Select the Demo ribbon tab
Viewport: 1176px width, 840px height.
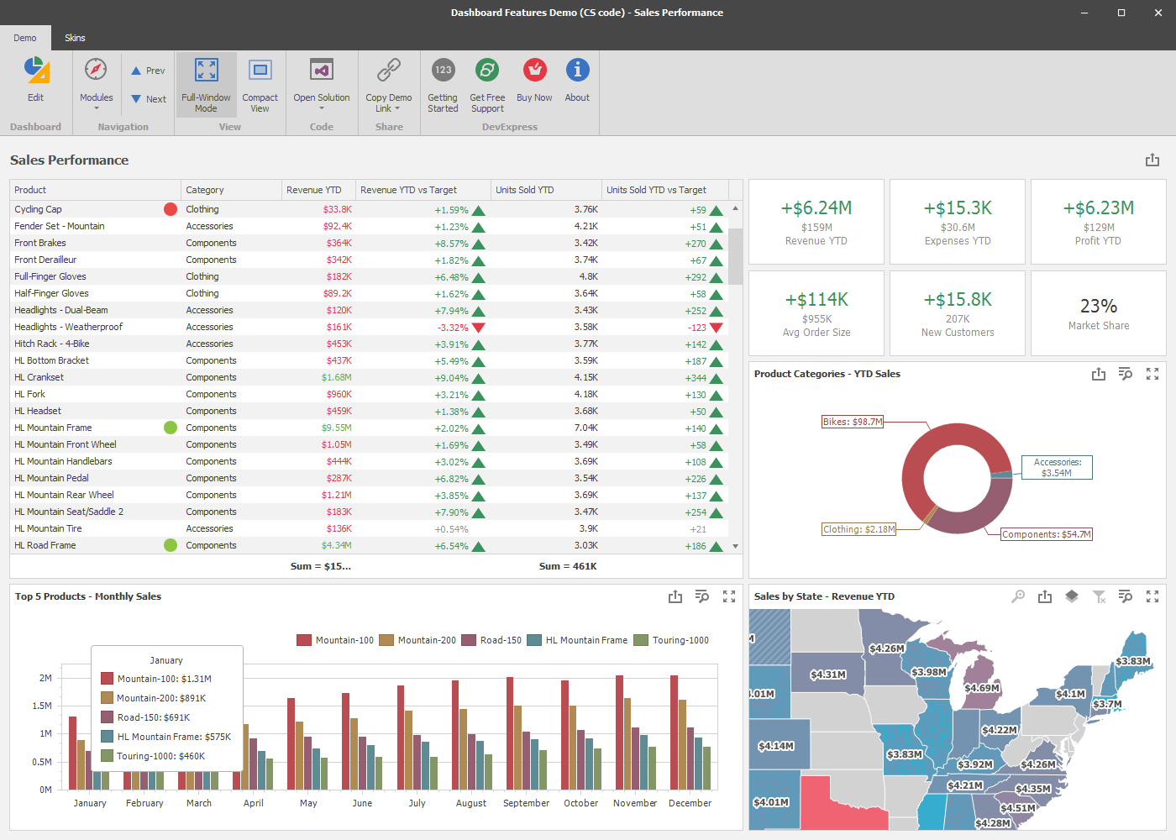click(25, 38)
